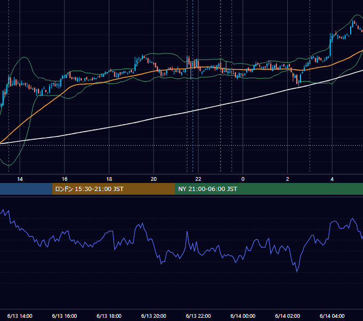Viewport: 363px width, 321px height.
Task: Click the 6/13 14:00 label on indicator axis
Action: click(20, 316)
